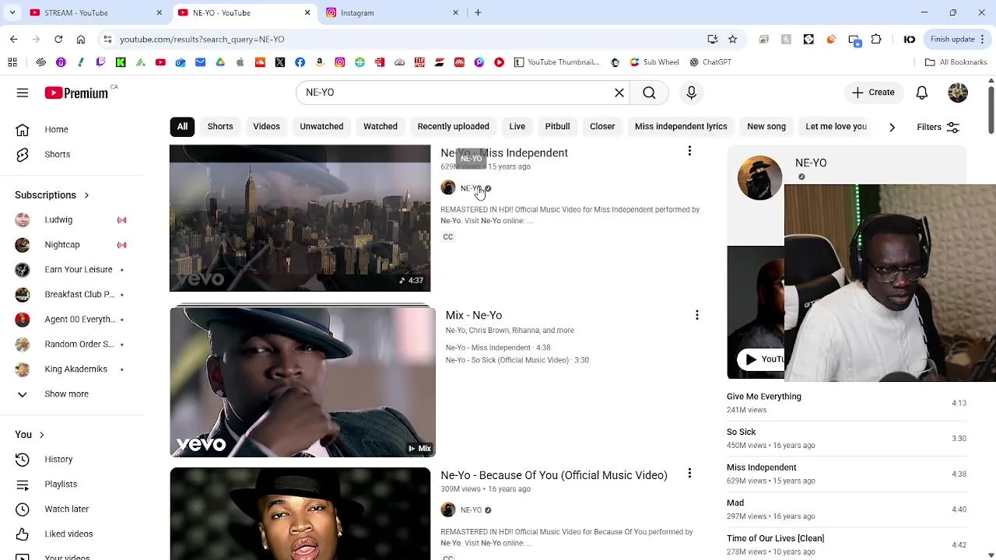996x560 pixels.
Task: Click the YouTube Premium logo
Action: click(x=76, y=93)
